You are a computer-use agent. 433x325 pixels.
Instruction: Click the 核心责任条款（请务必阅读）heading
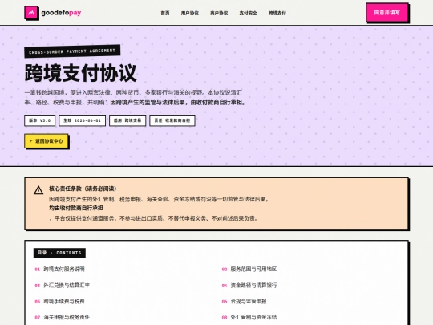pyautogui.click(x=83, y=189)
